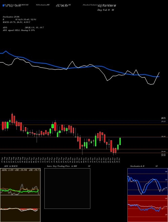Click the blue 12 Day SMA legend square
168x222 pixels.
pos(3,5)
